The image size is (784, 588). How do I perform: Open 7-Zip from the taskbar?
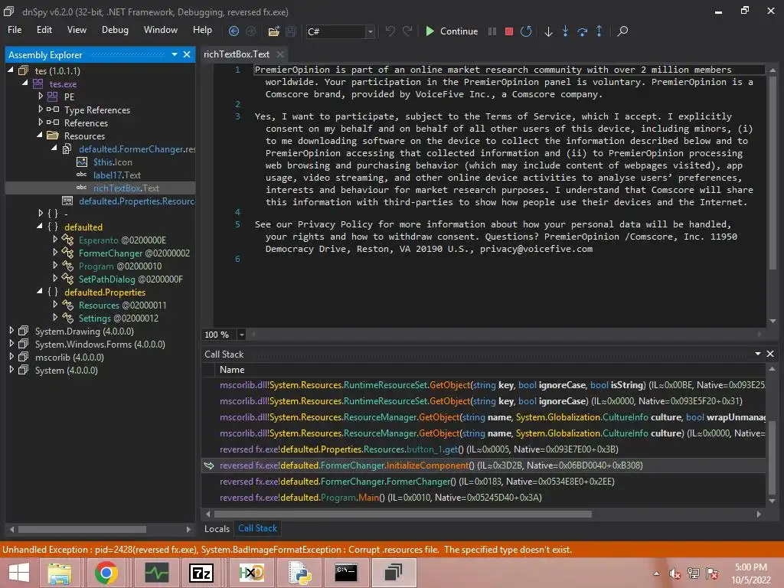tap(201, 573)
